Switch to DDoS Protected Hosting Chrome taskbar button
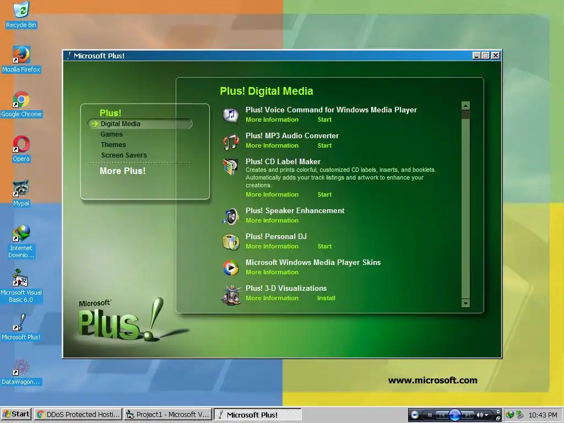 pyautogui.click(x=78, y=414)
